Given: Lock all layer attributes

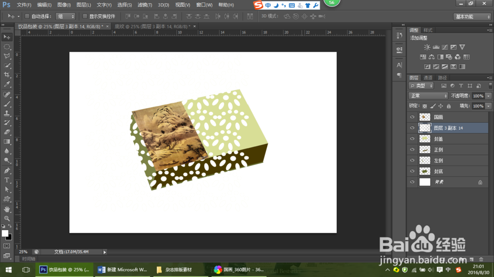Looking at the screenshot, I should pyautogui.click(x=449, y=106).
